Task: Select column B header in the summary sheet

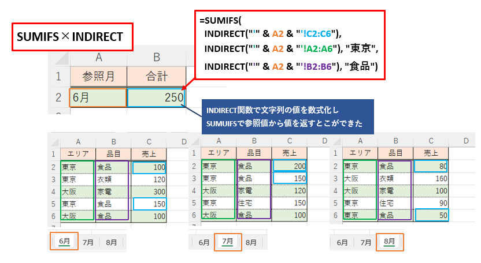Action: click(157, 57)
